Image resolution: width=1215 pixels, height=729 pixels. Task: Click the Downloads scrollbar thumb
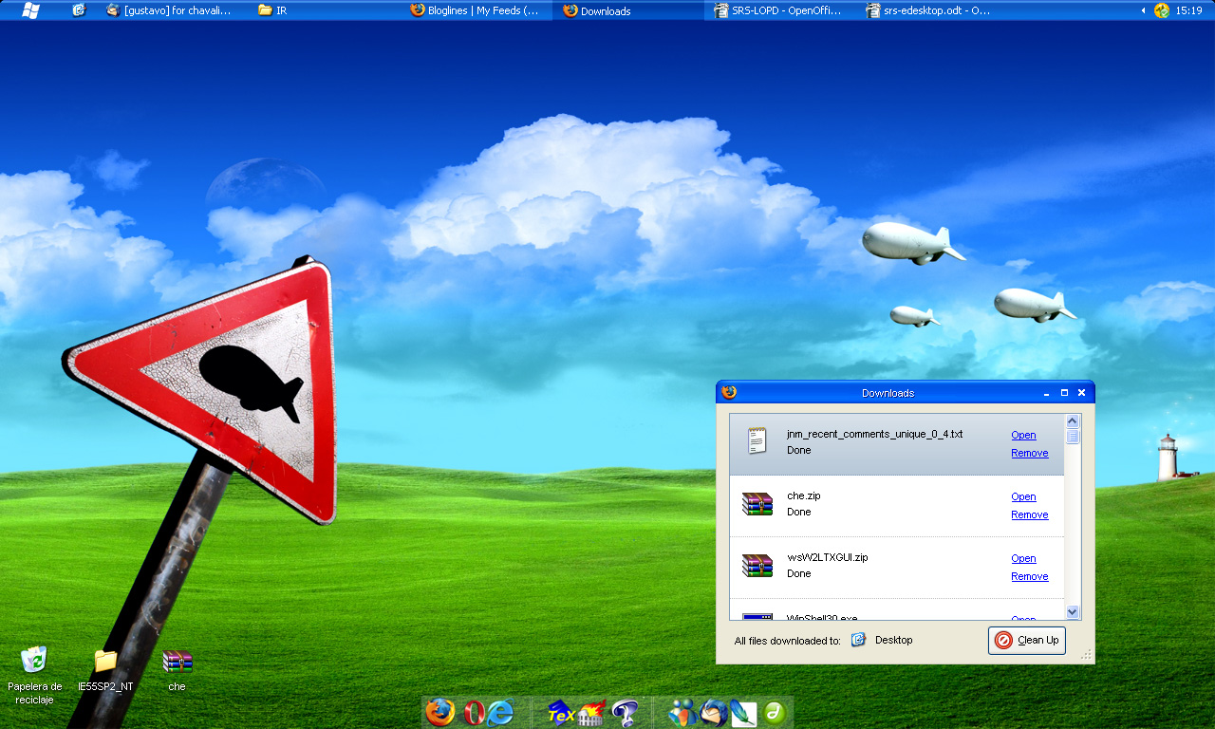point(1073,437)
